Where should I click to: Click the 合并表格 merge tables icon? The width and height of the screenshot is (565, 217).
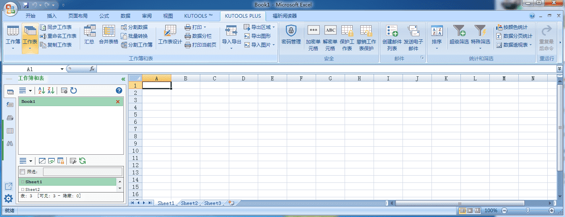109,35
